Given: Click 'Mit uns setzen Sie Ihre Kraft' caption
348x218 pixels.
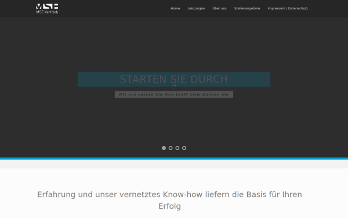Looking at the screenshot, I should pyautogui.click(x=174, y=94).
